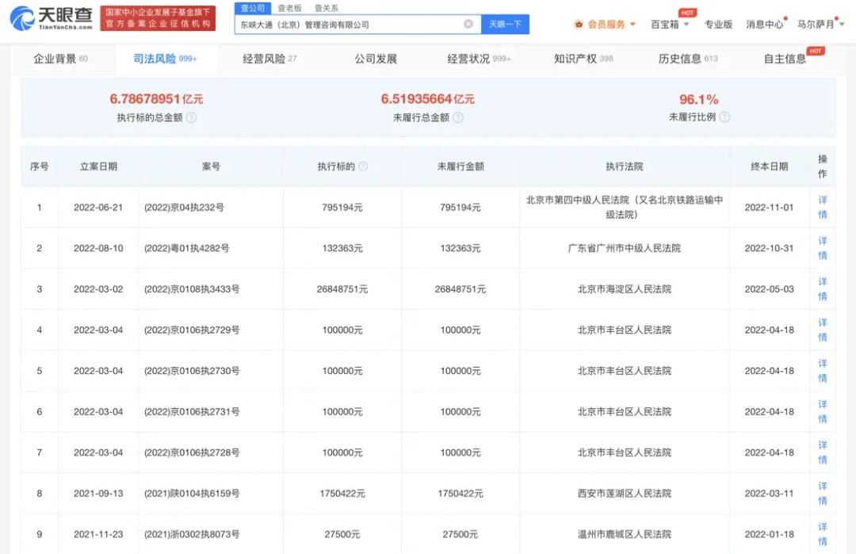856x554 pixels.
Task: Click the 终本日期 column header
Action: click(769, 166)
